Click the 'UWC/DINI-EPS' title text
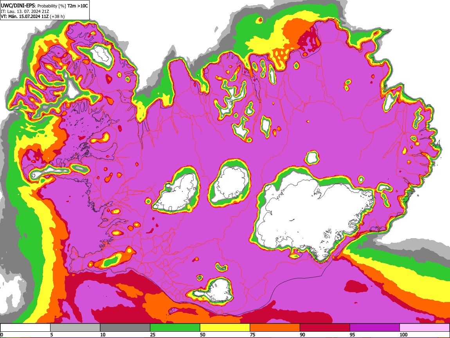Viewport: 450px width, 338px height. (17, 5)
